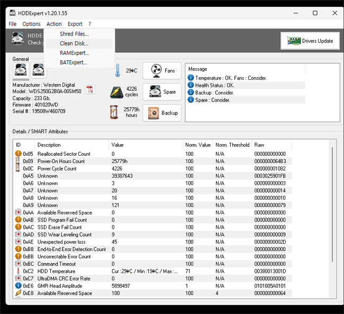Select the 0xA7 Unknown row
Viewport: 344px width, 314px height.
(153, 191)
